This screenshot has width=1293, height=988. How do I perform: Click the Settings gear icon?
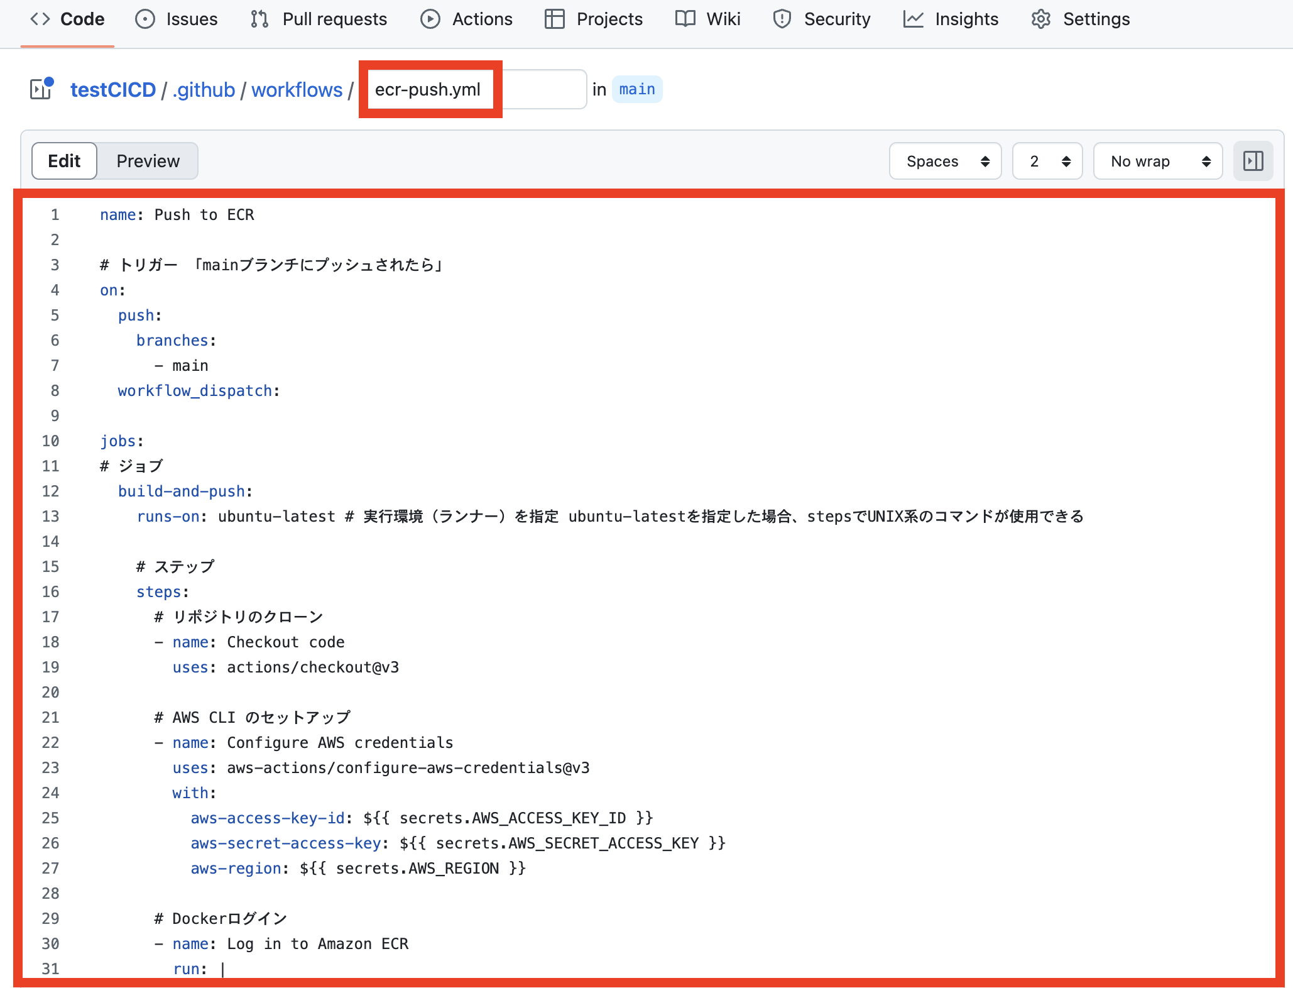click(1041, 19)
